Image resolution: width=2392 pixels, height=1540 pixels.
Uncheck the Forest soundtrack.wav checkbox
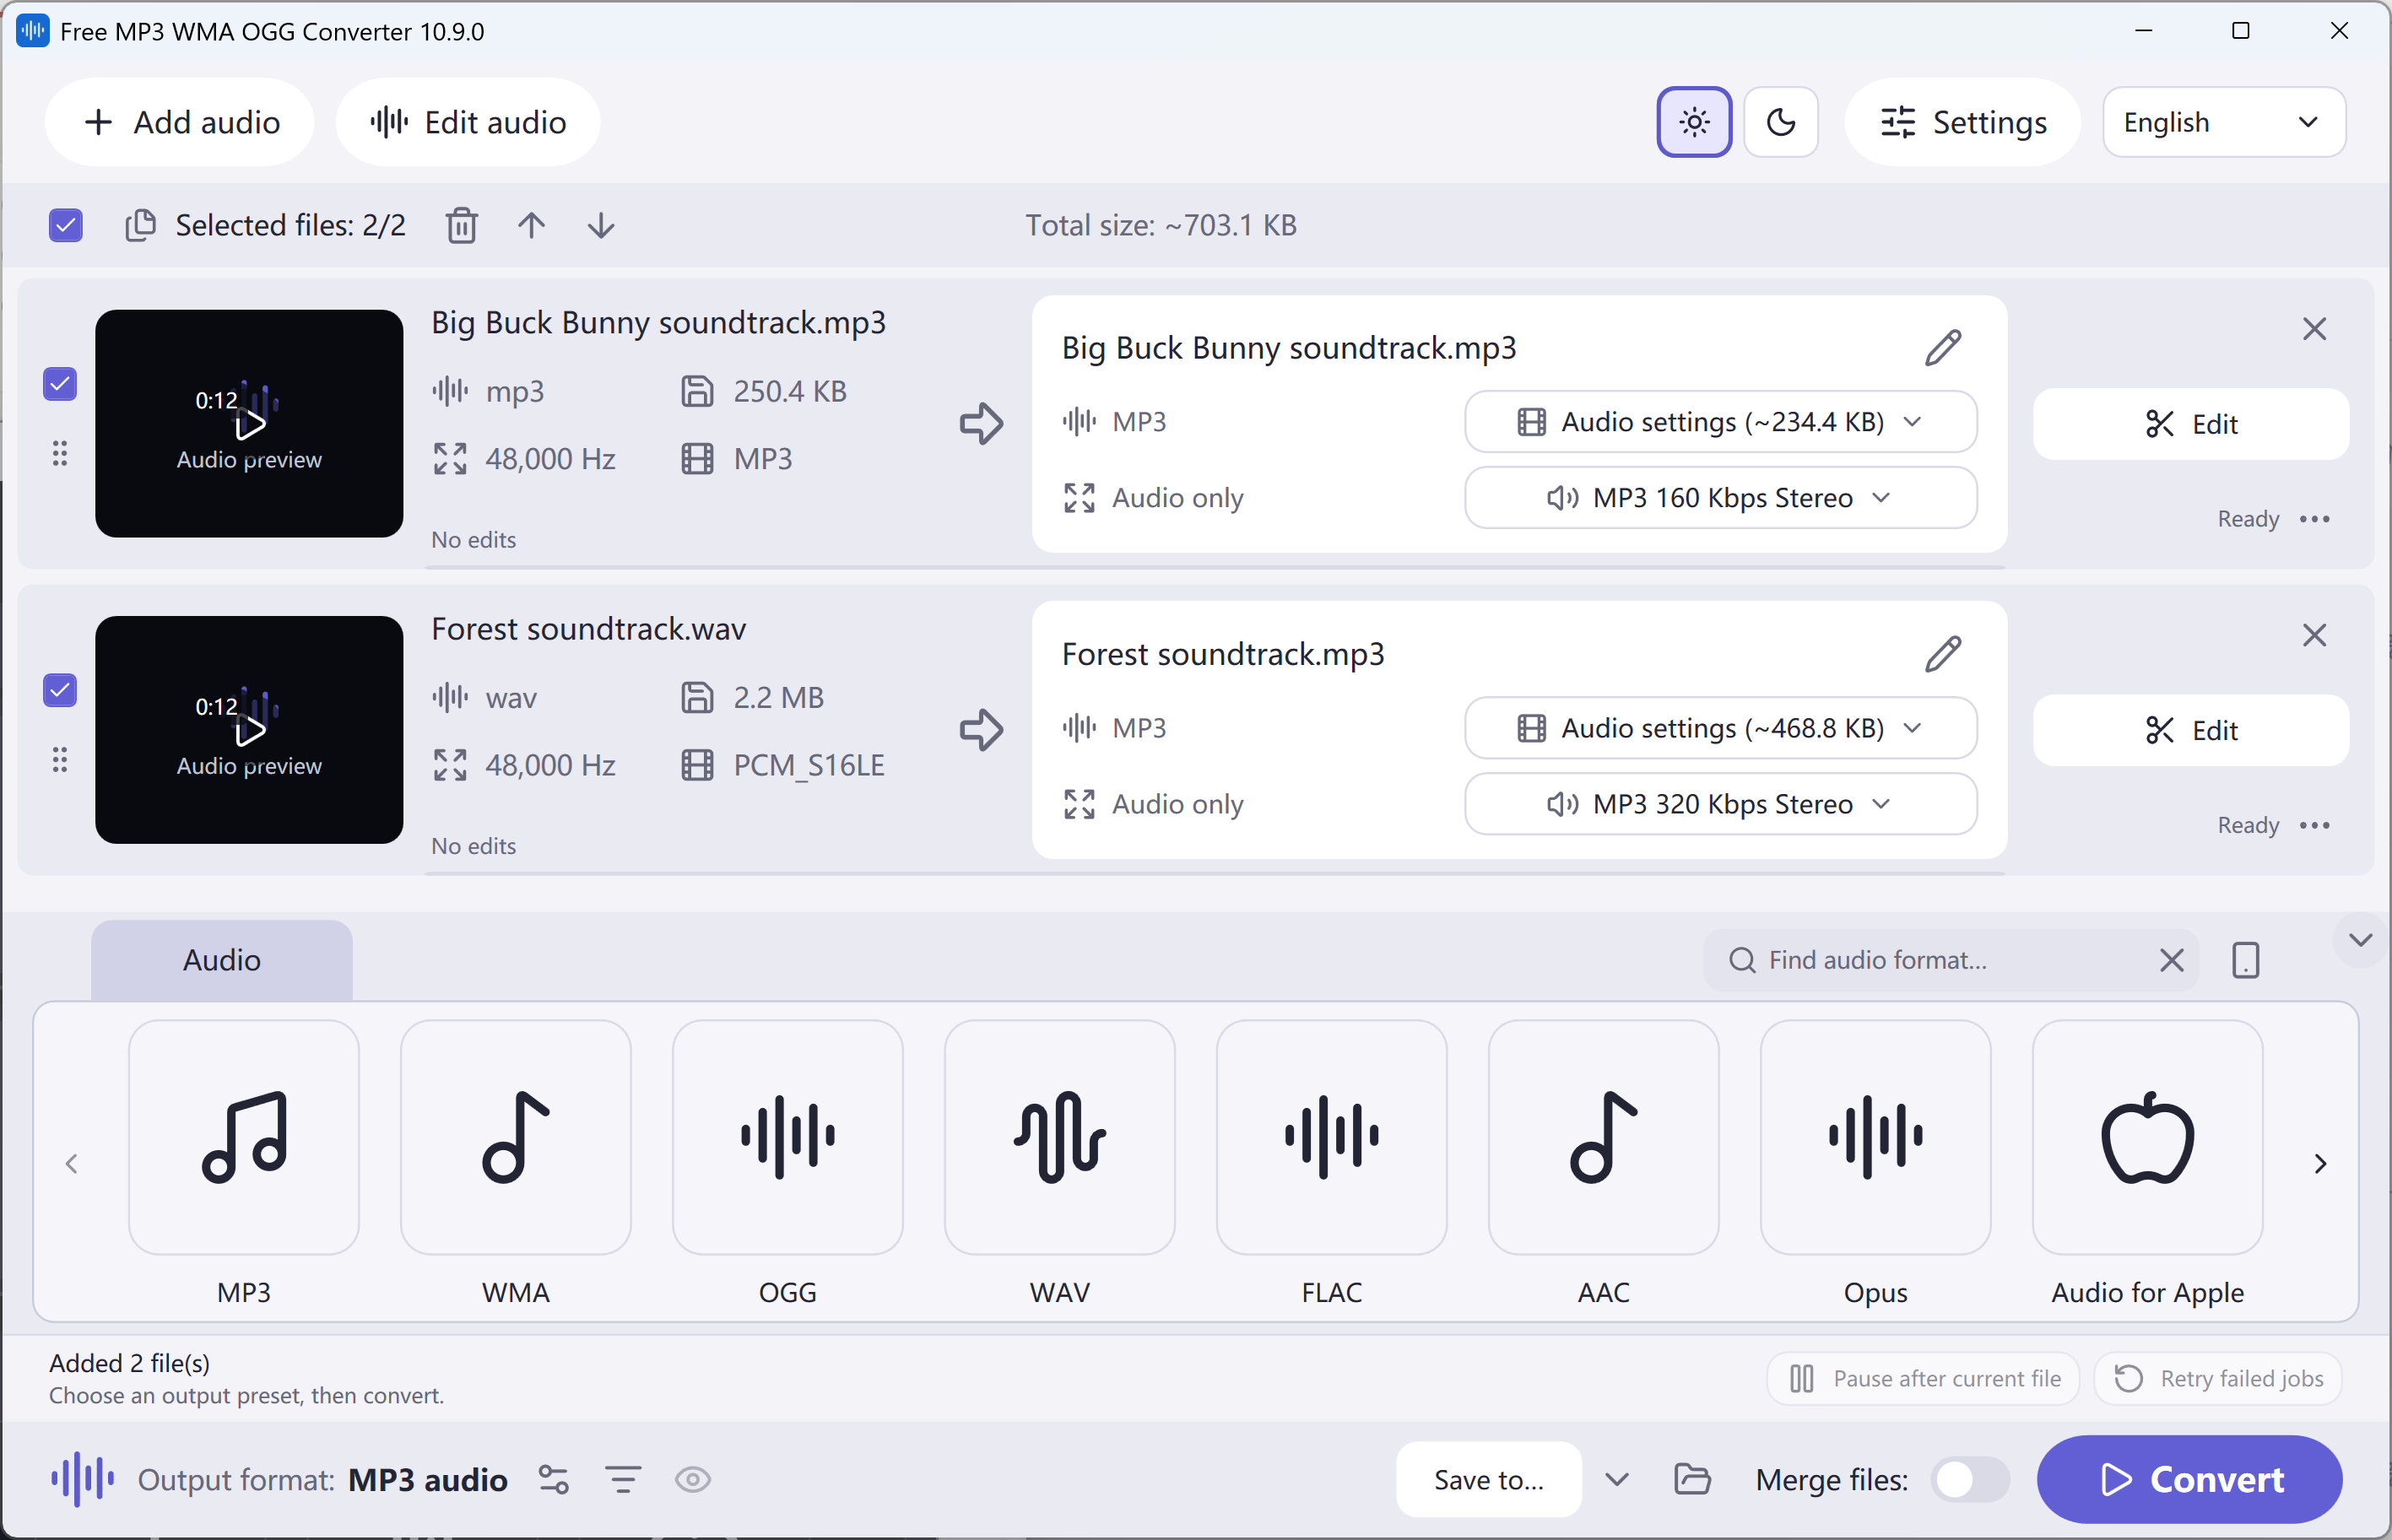[x=60, y=690]
